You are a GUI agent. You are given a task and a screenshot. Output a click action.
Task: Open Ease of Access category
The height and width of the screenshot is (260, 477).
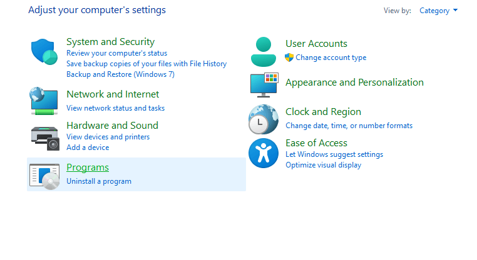pos(316,143)
